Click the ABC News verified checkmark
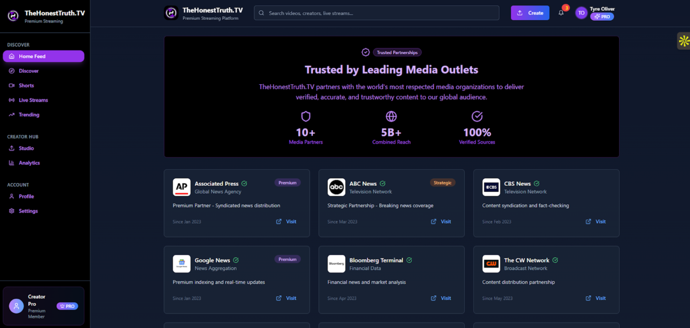This screenshot has height=328, width=690. click(x=383, y=184)
